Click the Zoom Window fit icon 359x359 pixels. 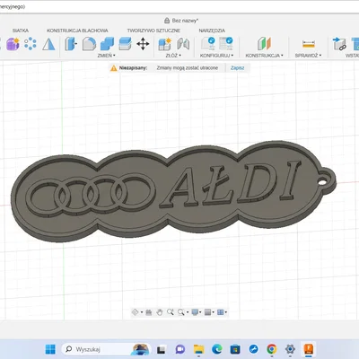tap(181, 312)
